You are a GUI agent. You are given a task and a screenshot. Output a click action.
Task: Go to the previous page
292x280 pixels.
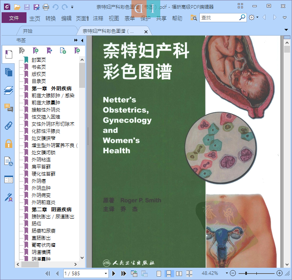[57, 274]
